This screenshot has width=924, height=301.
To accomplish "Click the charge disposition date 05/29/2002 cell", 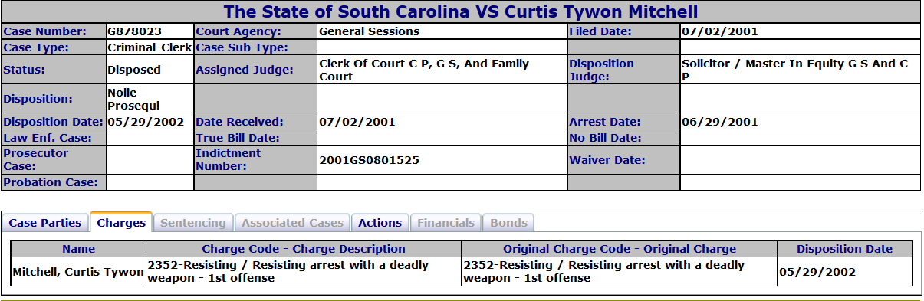I will tap(844, 272).
